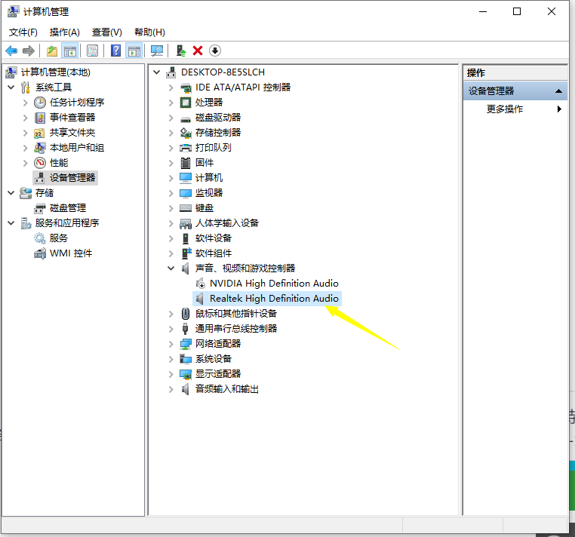Click the Help question mark toolbar icon
This screenshot has height=537, width=575.
click(x=115, y=51)
